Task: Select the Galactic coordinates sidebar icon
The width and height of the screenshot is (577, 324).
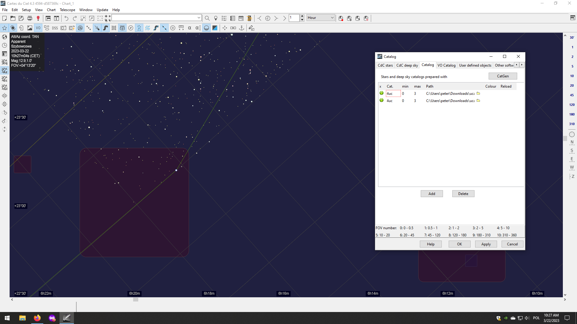Action: coord(5,87)
